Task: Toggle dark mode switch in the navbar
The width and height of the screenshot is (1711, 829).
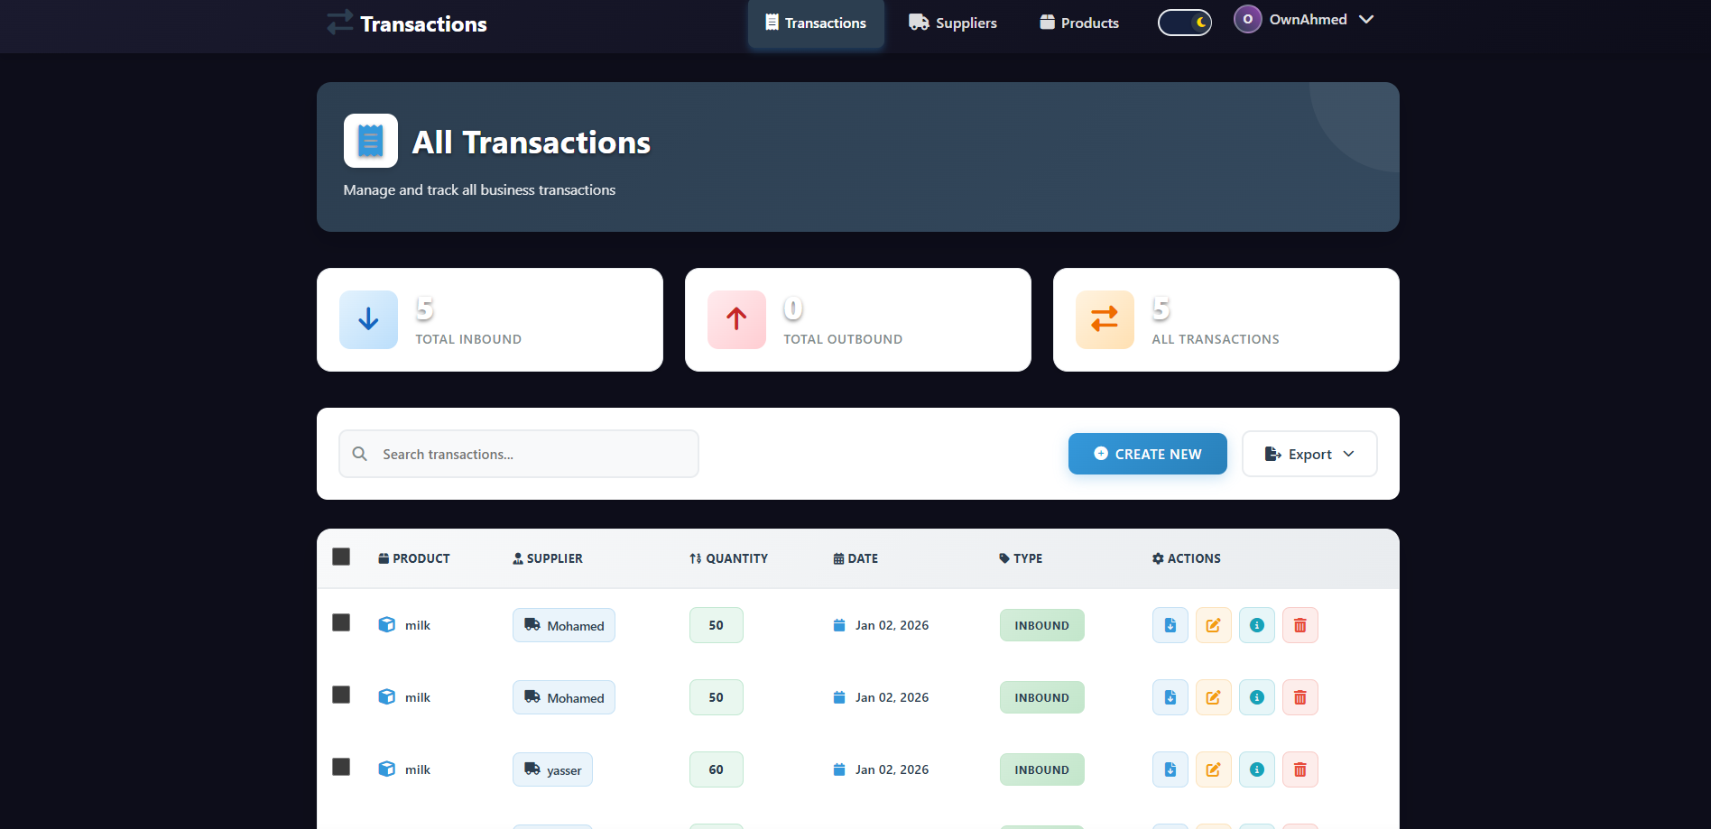Action: pos(1184,21)
